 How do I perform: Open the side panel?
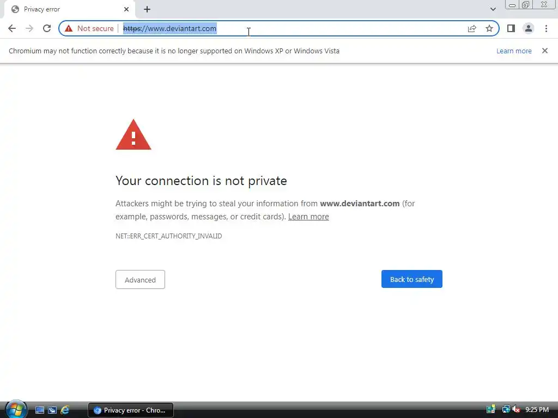tap(511, 28)
